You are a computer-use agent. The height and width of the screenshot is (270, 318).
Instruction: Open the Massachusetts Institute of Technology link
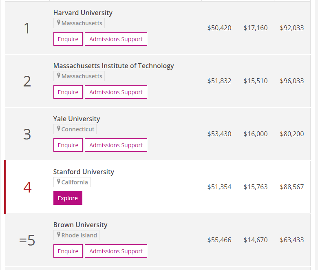click(x=113, y=66)
